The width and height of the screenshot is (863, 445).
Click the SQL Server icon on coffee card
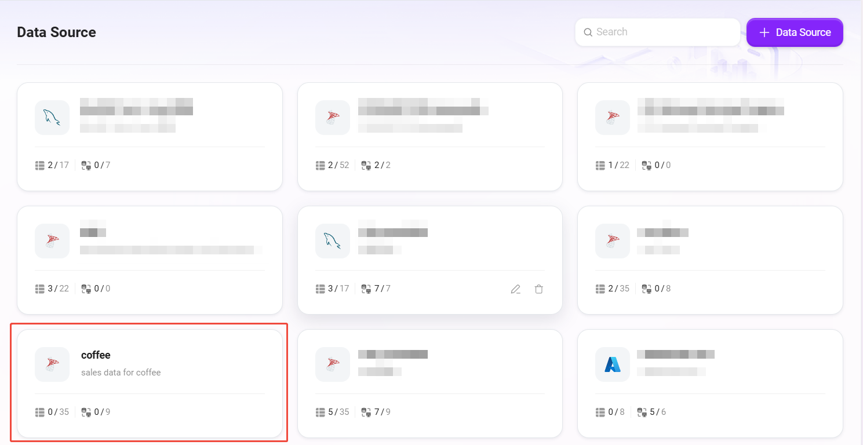[x=52, y=364]
